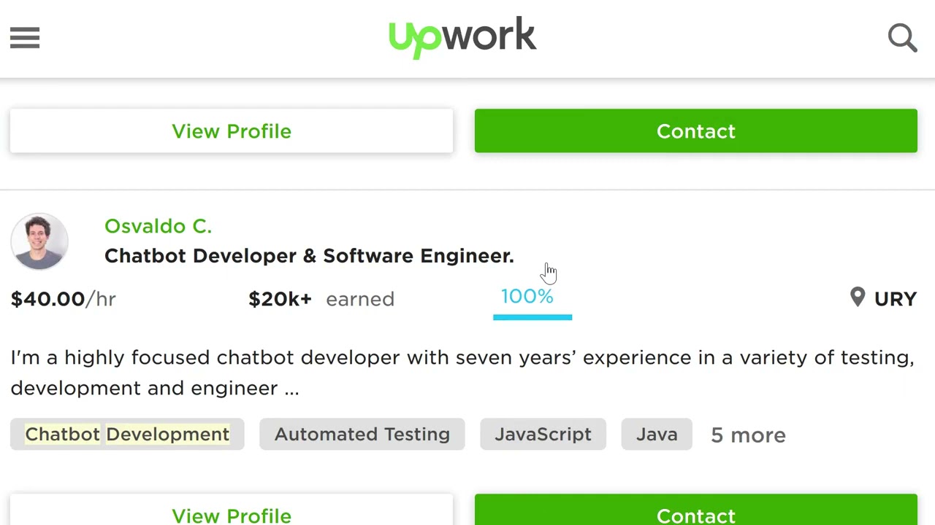The height and width of the screenshot is (525, 935).
Task: Click the "Chatbot Developer & Software Engineer." title
Action: [309, 256]
